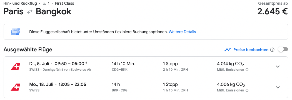Click the round-trip arrows between Paris and Bangkok
The image size is (292, 100).
coord(30,12)
